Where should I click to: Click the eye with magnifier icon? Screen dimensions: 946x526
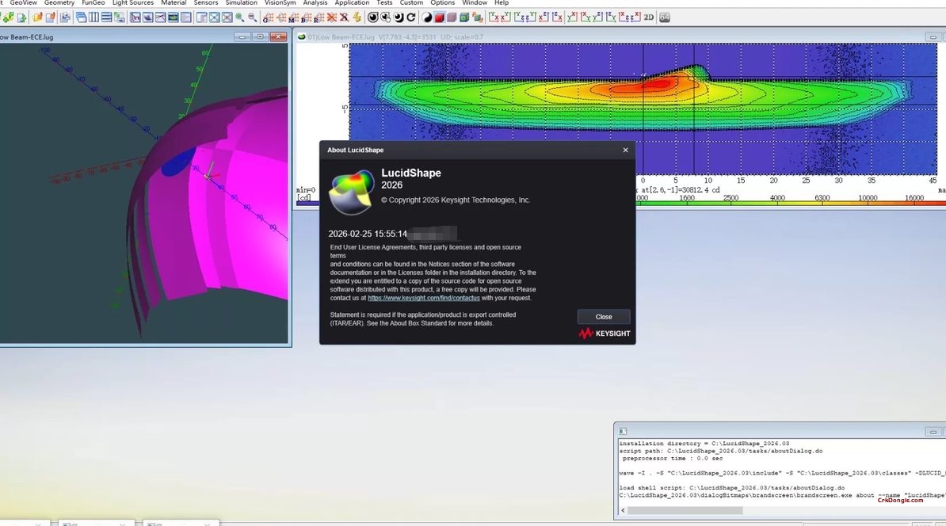tap(386, 17)
